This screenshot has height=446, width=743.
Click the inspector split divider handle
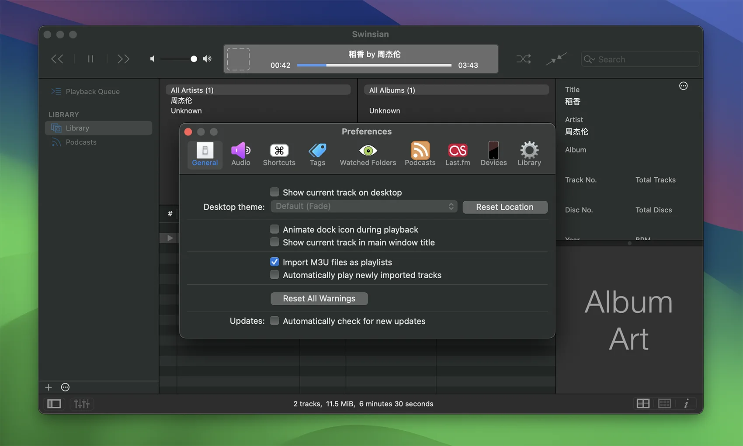tap(629, 243)
